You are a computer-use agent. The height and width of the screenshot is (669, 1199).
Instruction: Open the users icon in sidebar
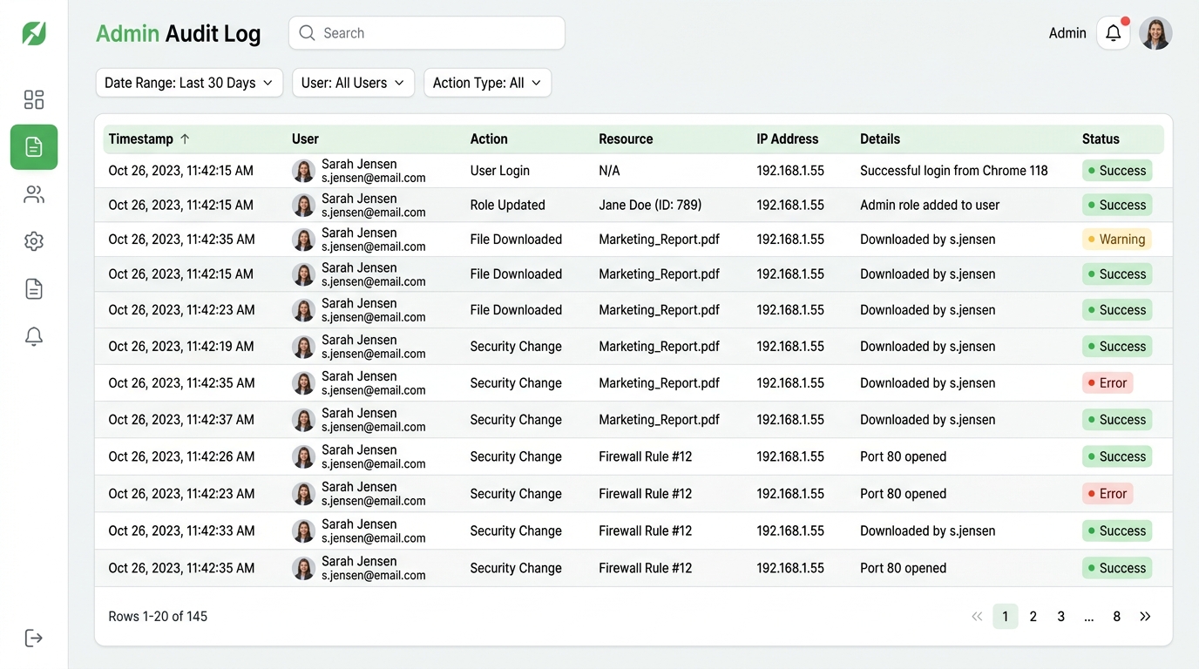[34, 194]
